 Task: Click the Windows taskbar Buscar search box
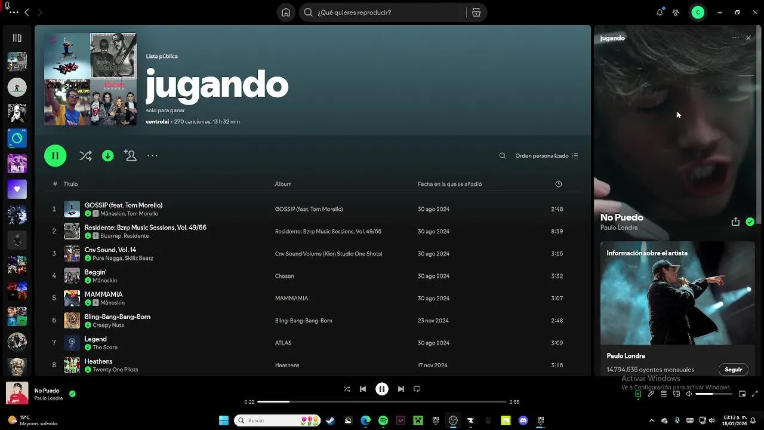pyautogui.click(x=277, y=420)
